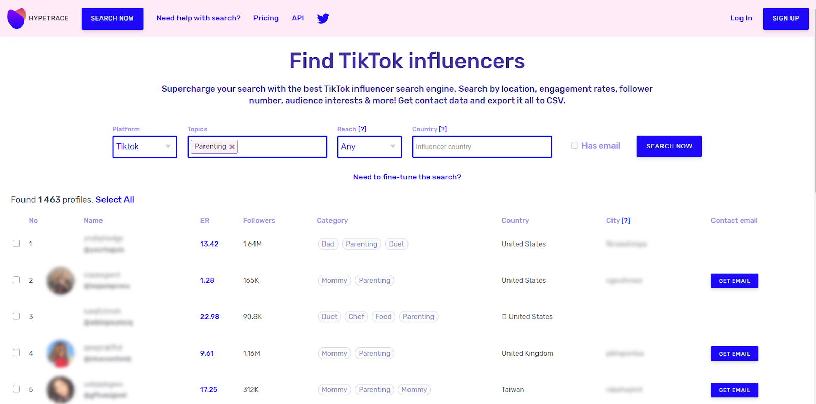The width and height of the screenshot is (816, 404).
Task: Click the Followers column header
Action: [259, 221]
